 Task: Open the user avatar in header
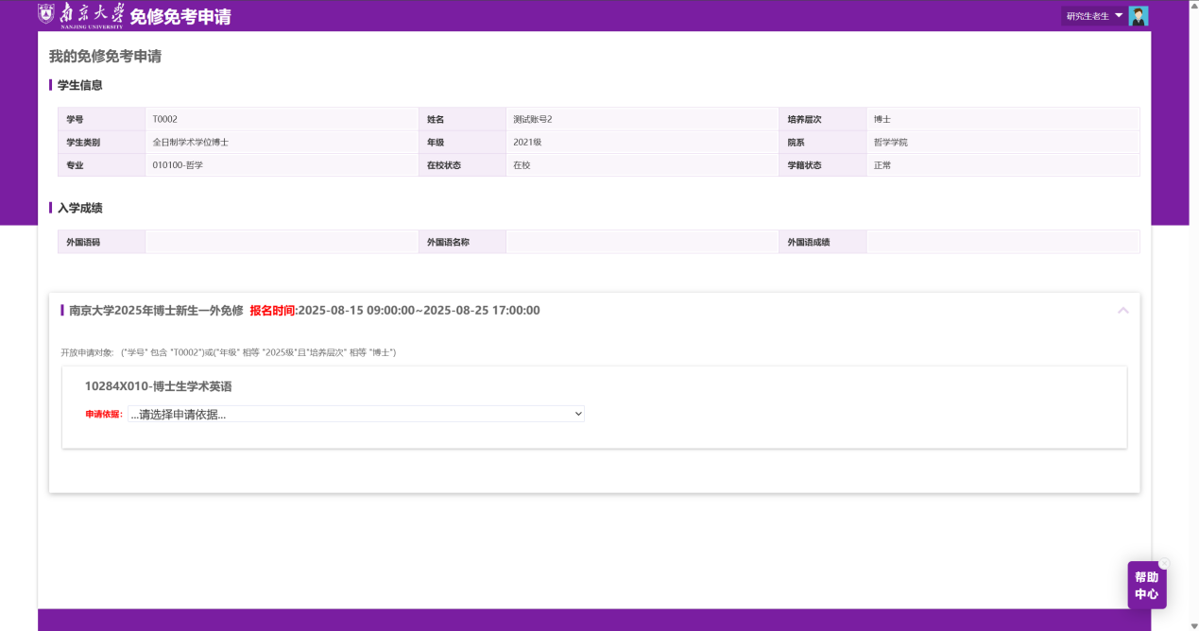pos(1139,16)
